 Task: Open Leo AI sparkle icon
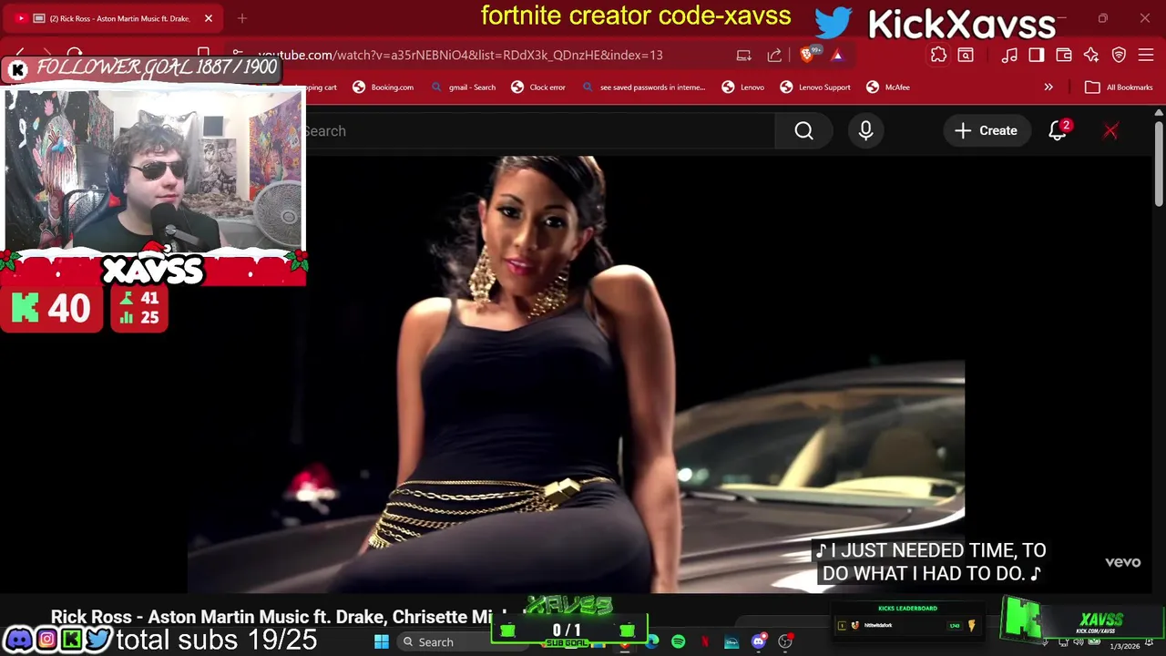click(1091, 56)
